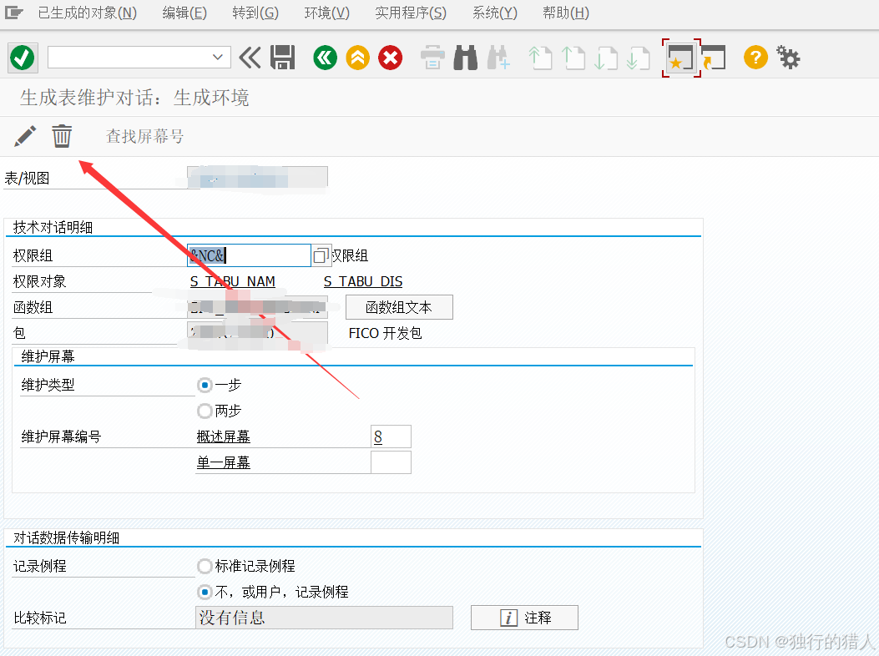Image resolution: width=879 pixels, height=656 pixels.
Task: Open the command field dropdown arrow
Action: (218, 58)
